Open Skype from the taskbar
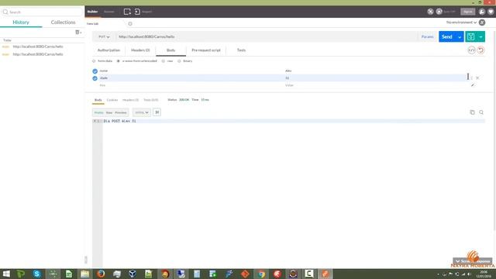The width and height of the screenshot is (496, 279). tap(36, 274)
